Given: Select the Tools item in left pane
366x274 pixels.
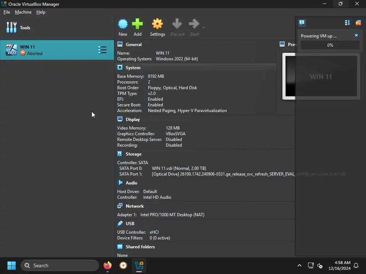Looking at the screenshot, I should pos(57,27).
